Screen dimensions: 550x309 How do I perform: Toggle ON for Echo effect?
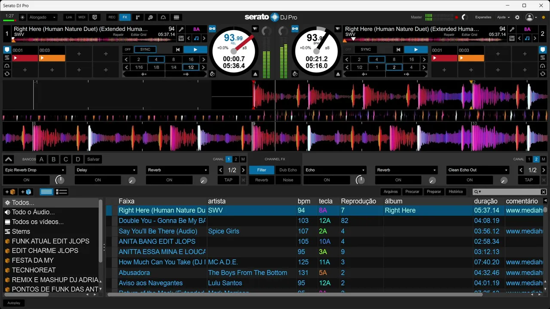pos(327,180)
